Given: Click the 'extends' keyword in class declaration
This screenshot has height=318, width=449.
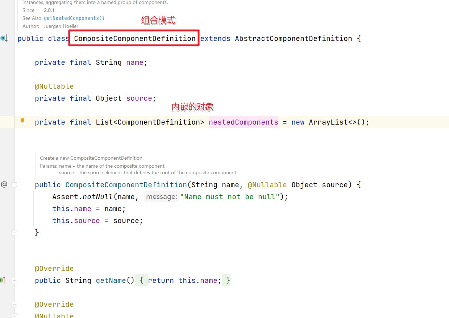Looking at the screenshot, I should coord(215,38).
